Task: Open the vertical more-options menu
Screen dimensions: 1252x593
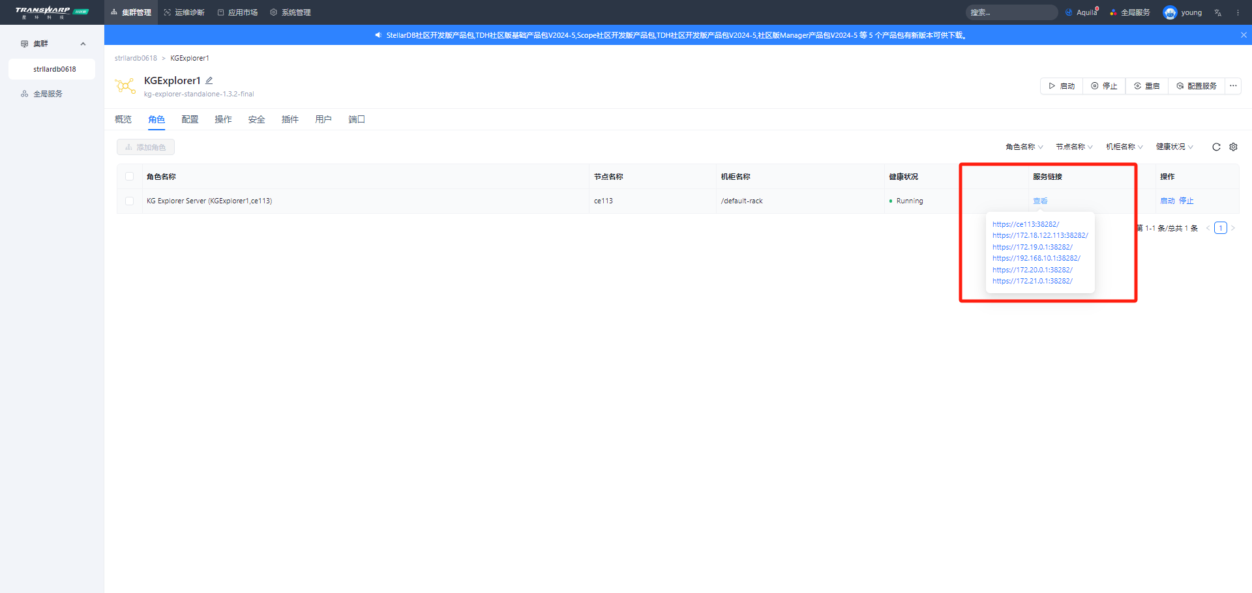Action: [x=1238, y=12]
